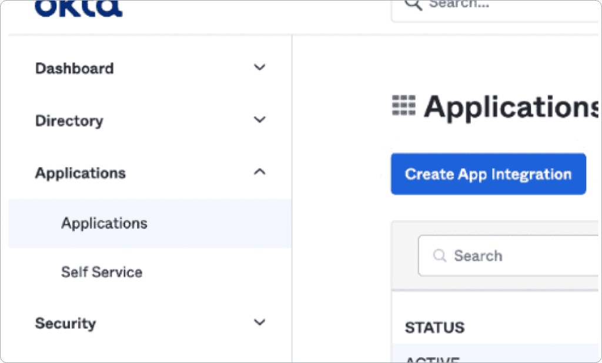Open the Self Service page
Screen dimensions: 602x363
102,272
